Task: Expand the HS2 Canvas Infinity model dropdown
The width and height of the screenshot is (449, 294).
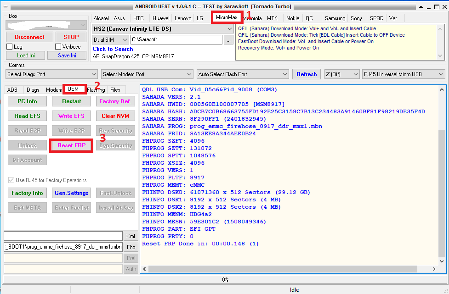Action: (162, 29)
